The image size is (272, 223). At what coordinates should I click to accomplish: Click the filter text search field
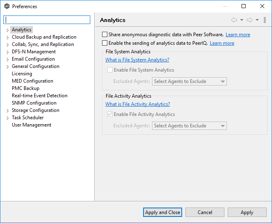47,20
